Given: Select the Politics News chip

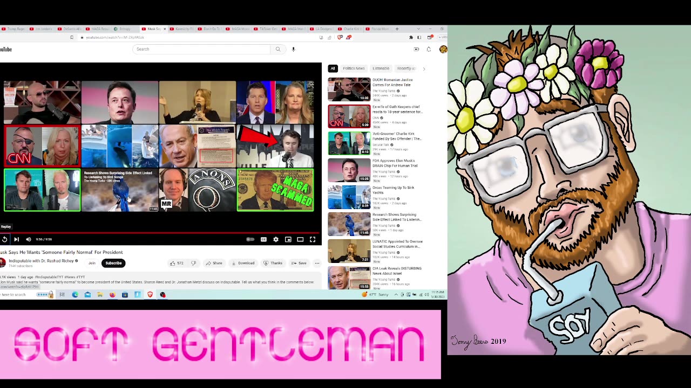Looking at the screenshot, I should pyautogui.click(x=354, y=68).
